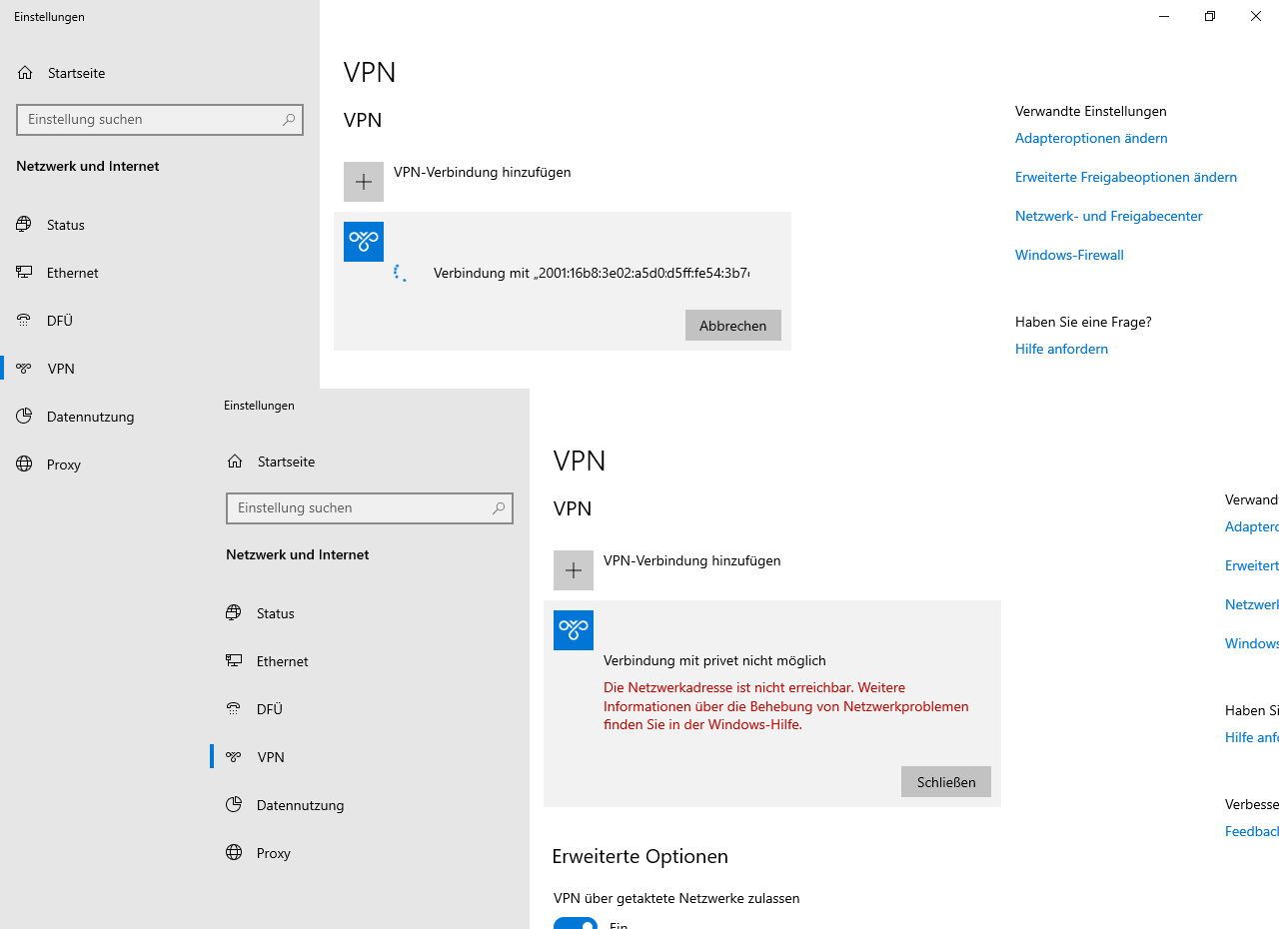
Task: Click Startseite label in upper window
Action: click(x=76, y=73)
